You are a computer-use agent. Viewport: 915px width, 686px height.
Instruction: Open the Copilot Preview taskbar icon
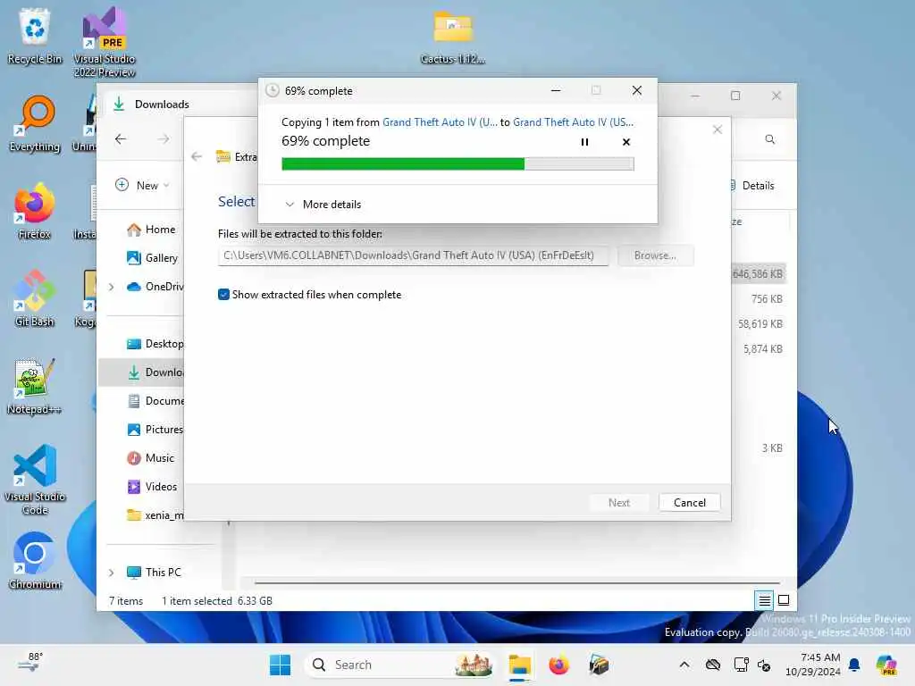886,665
